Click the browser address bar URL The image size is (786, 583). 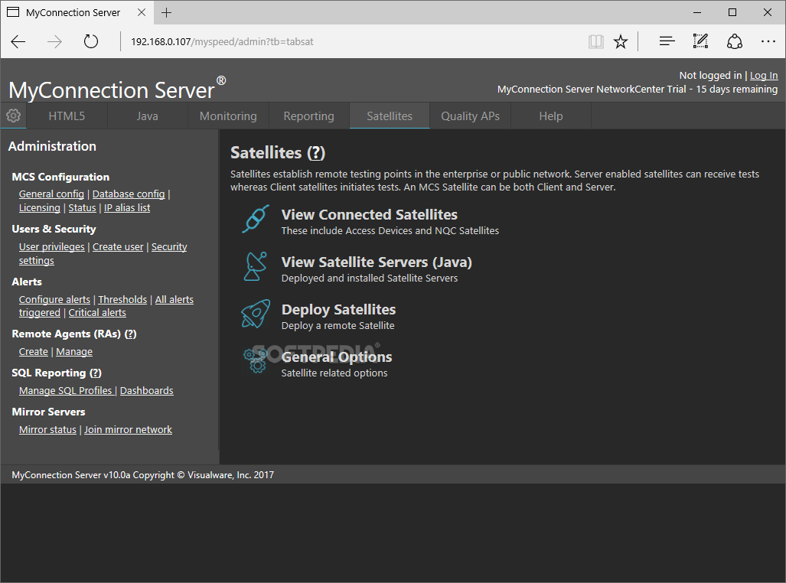222,41
